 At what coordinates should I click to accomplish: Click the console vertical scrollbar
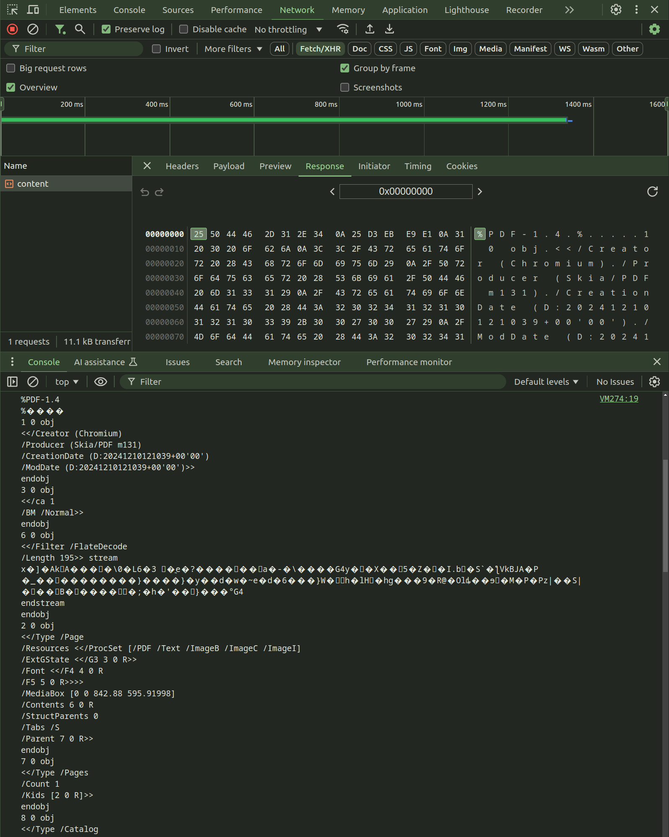pyautogui.click(x=665, y=516)
